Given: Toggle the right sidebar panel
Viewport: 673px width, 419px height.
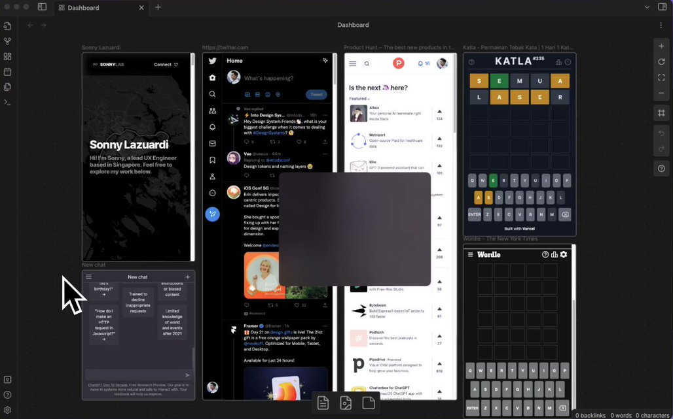Looking at the screenshot, I should (661, 7).
